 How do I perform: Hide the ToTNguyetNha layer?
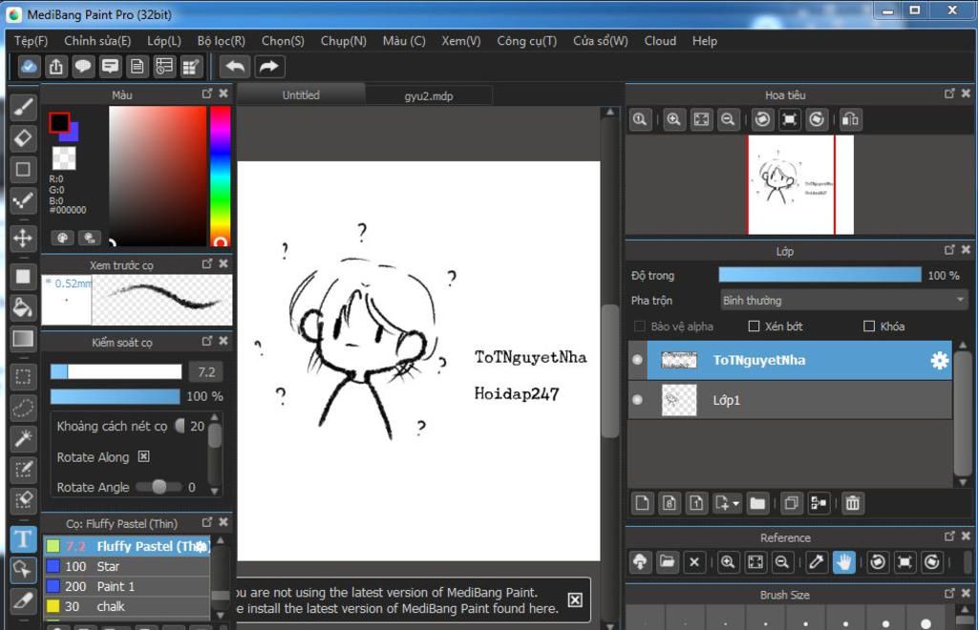click(637, 360)
